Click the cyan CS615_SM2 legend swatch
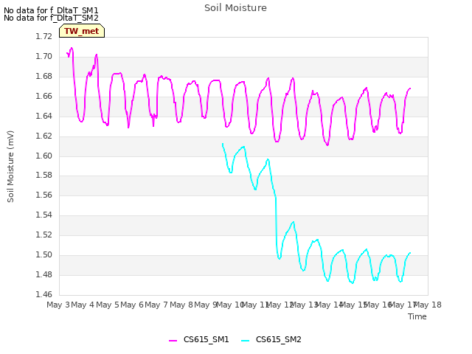 pyautogui.click(x=246, y=341)
